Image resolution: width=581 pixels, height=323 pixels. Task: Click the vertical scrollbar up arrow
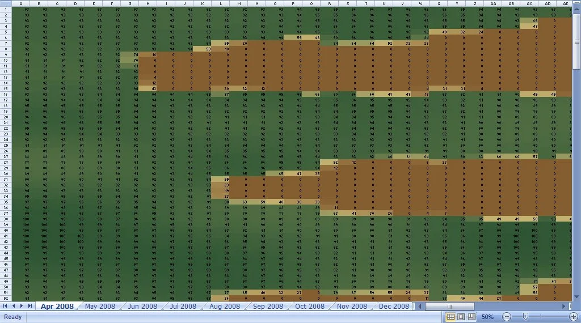[577, 10]
